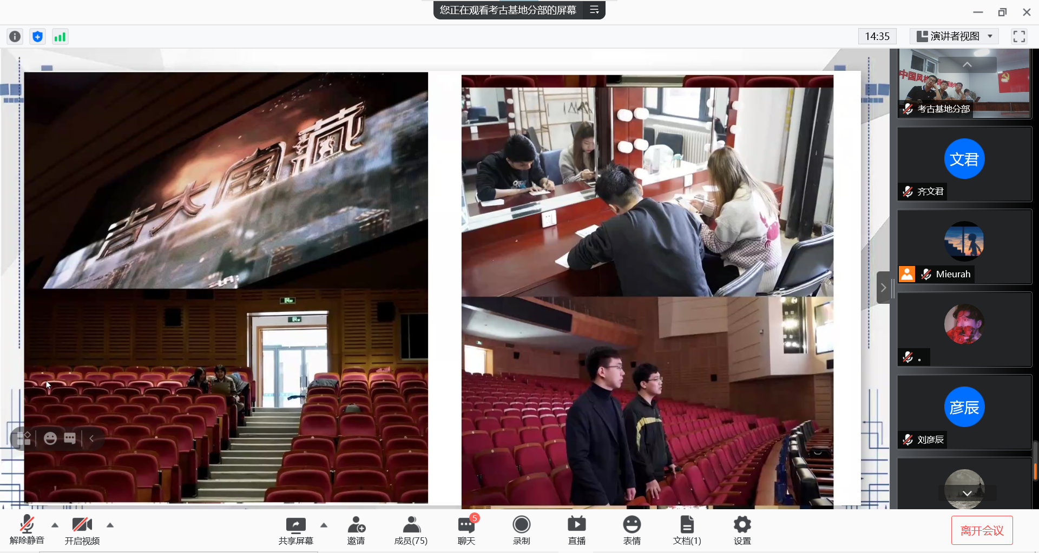Click the blue security shield icon
The image size is (1039, 553).
37,36
